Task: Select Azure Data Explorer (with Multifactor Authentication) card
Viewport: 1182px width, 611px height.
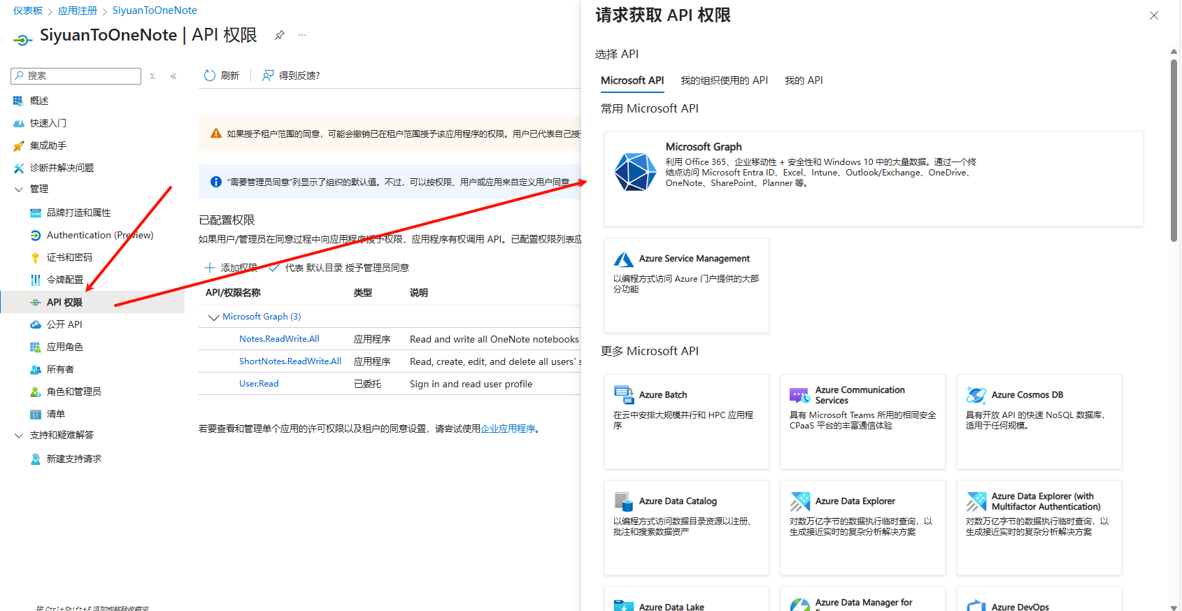Action: click(1039, 528)
